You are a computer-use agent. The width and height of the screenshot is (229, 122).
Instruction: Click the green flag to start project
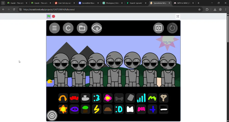(x=49, y=16)
